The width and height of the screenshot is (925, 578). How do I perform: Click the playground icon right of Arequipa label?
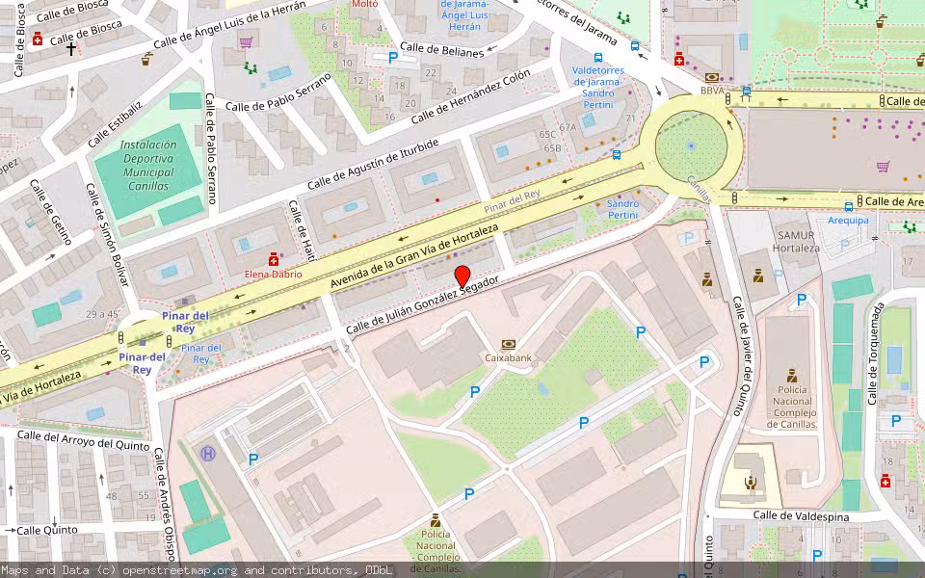(909, 227)
